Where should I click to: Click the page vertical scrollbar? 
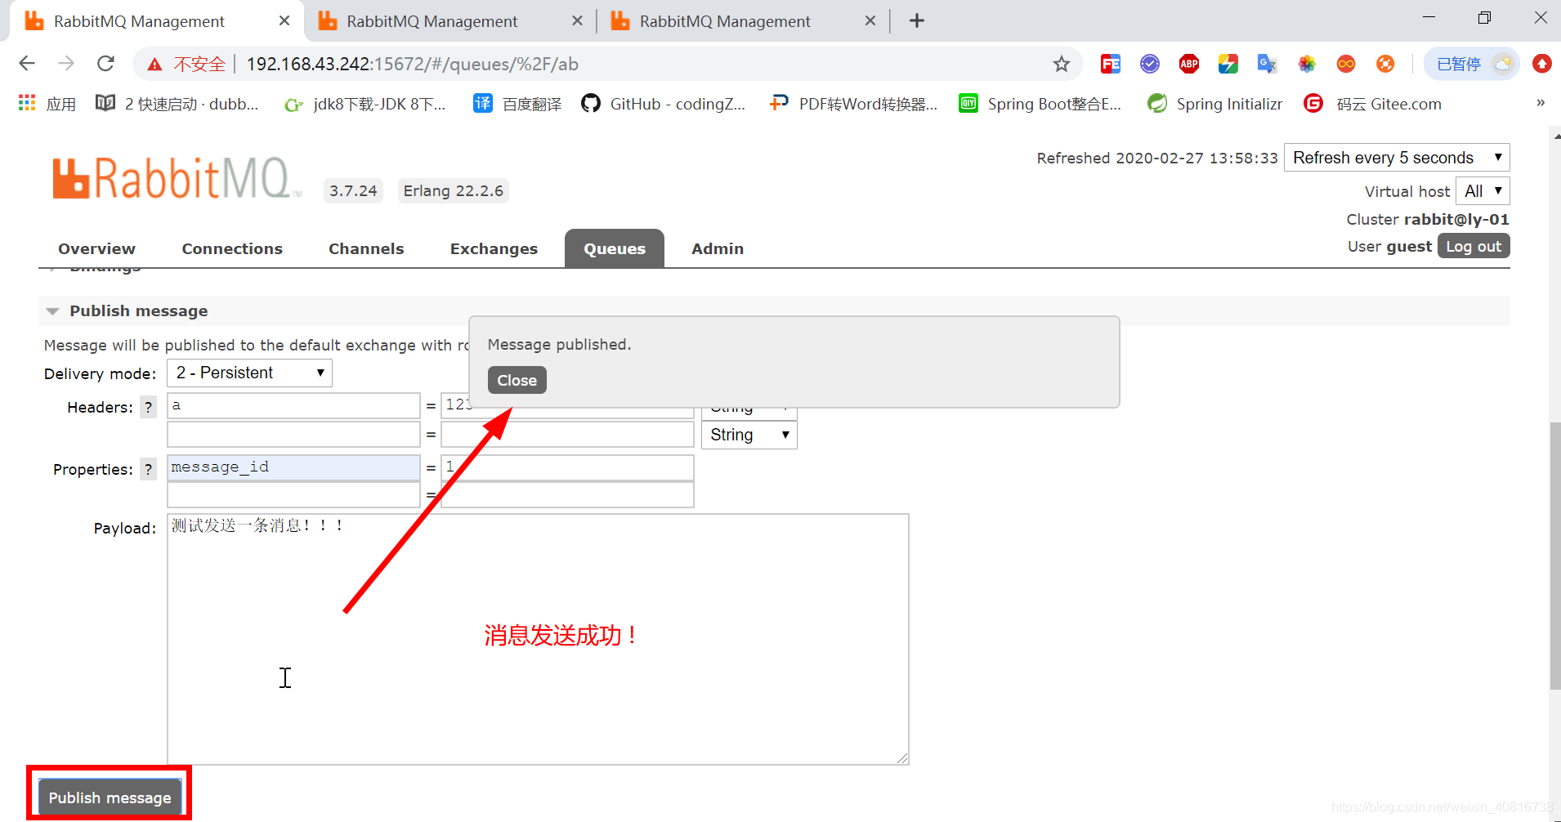[1554, 556]
